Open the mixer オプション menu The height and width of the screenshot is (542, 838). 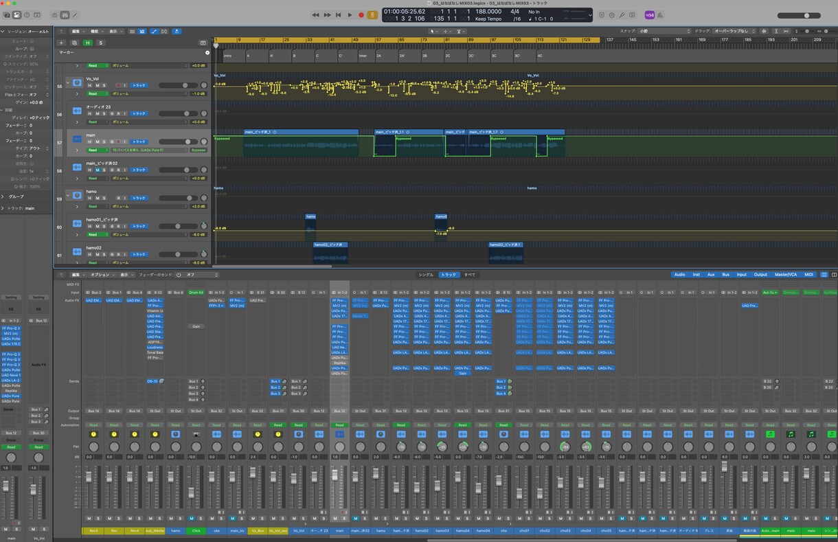coord(101,275)
